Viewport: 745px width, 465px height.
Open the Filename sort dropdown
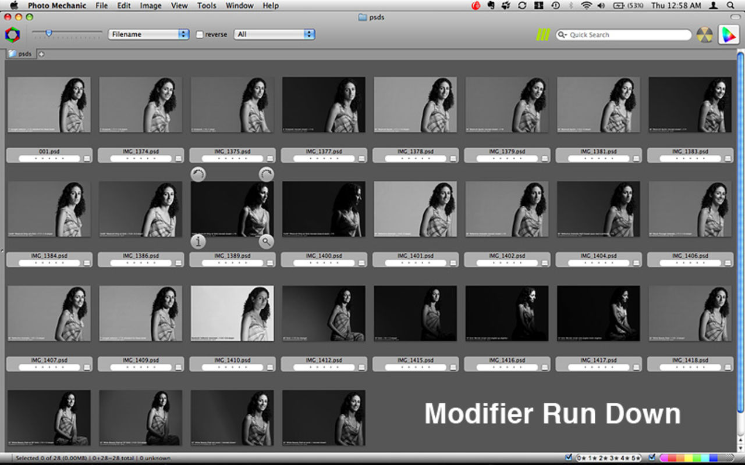148,34
